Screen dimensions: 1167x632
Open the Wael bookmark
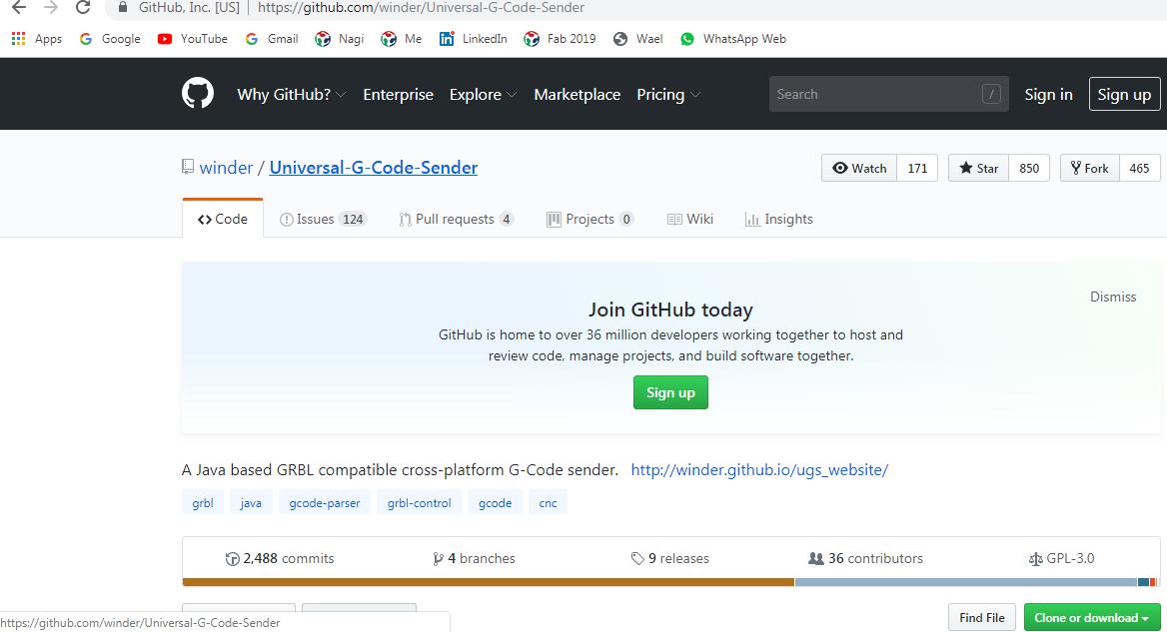(x=637, y=39)
